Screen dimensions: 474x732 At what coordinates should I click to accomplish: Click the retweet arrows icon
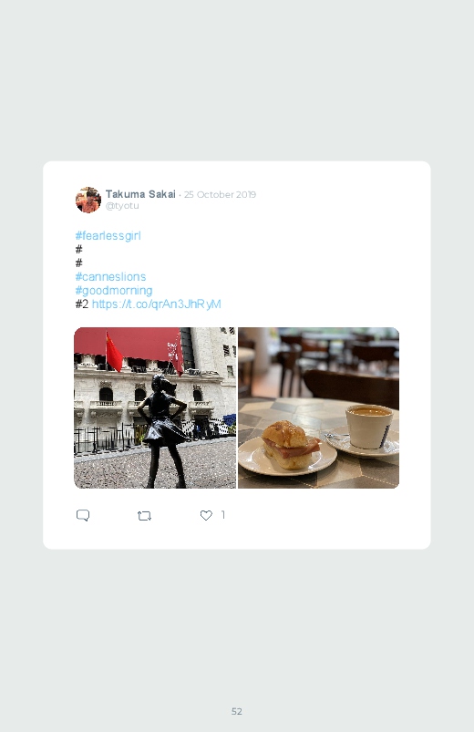pos(144,515)
